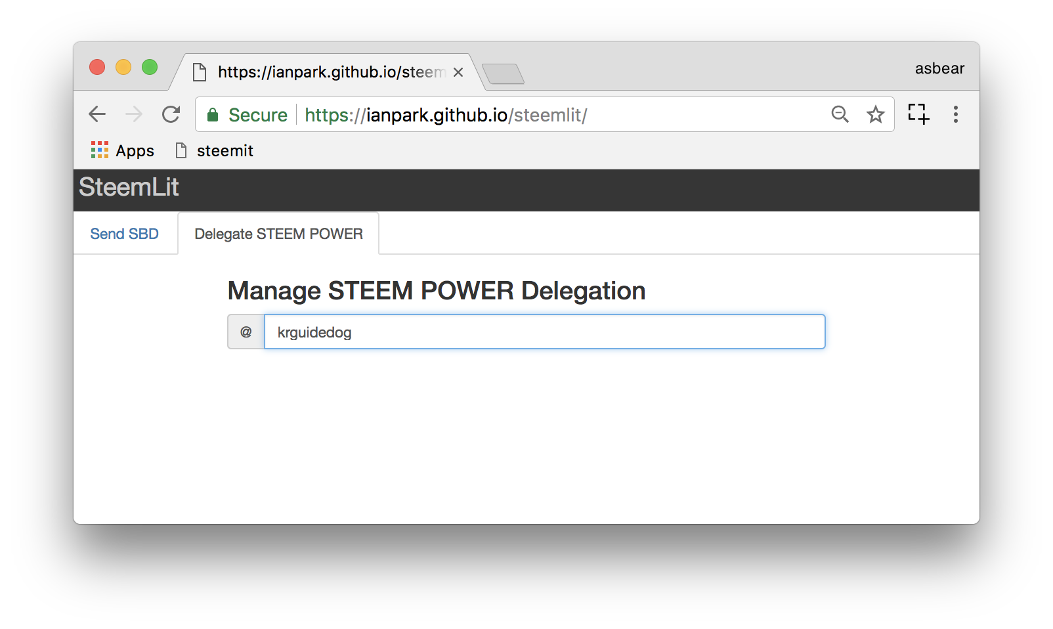Screen dimensions: 1053x629
Task: Select the ianpark.github.io/steem browser tab
Action: coord(328,72)
